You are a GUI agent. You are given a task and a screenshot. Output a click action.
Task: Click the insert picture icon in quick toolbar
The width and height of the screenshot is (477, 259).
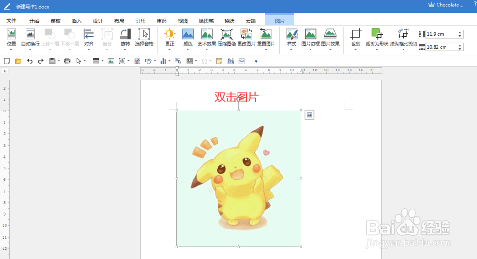tap(111, 61)
